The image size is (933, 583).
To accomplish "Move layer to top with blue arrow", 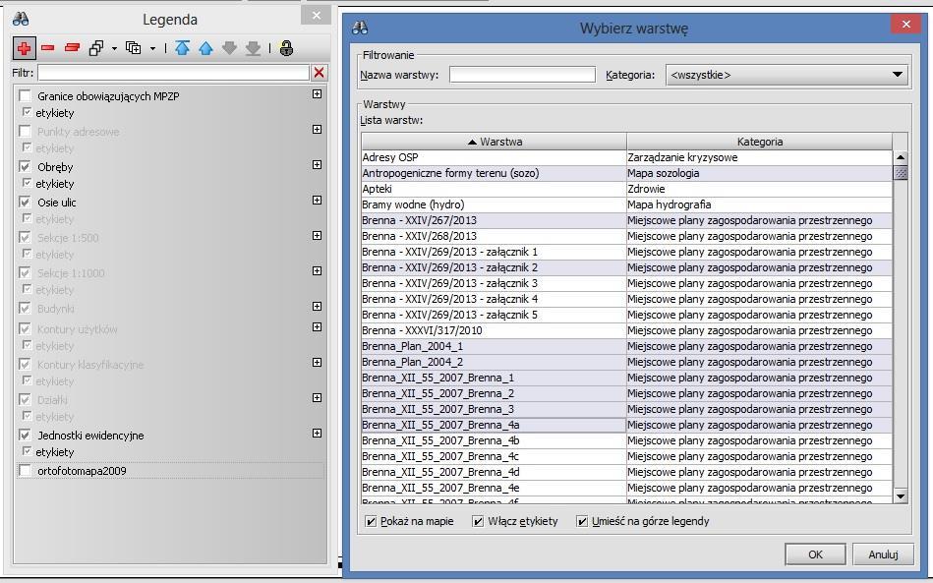I will click(x=182, y=48).
